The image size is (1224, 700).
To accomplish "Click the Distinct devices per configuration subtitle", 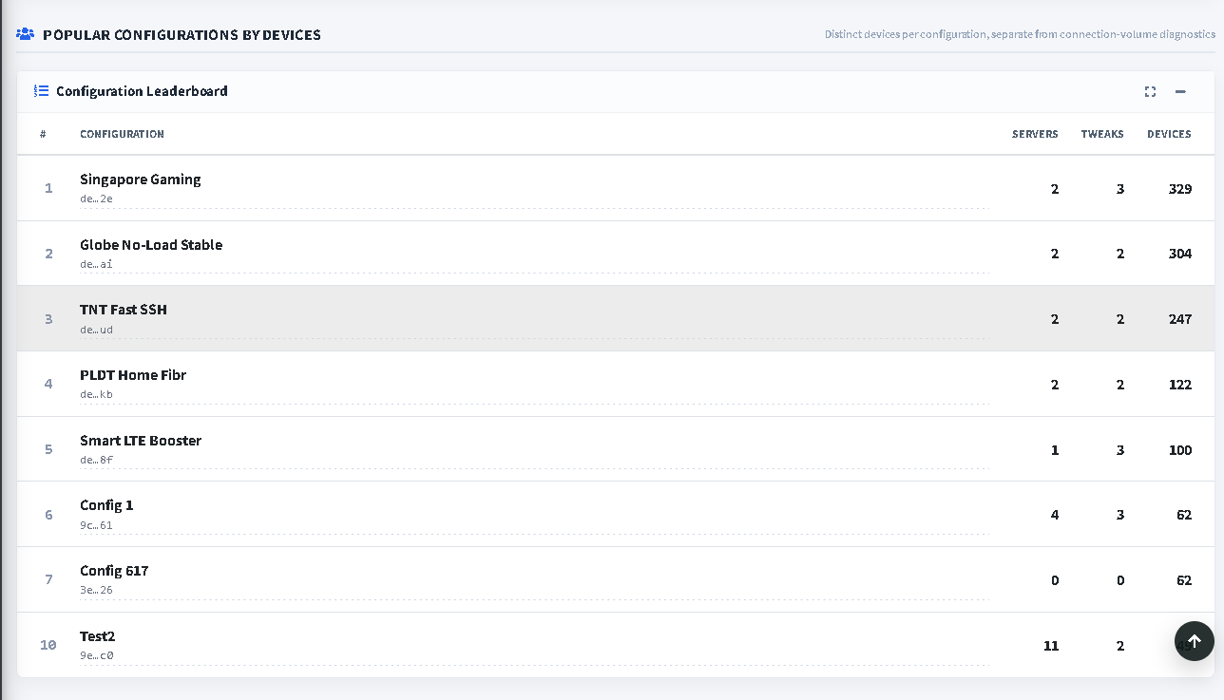I will 1020,34.
